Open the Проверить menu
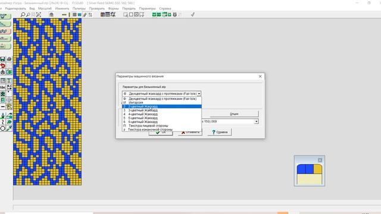The height and width of the screenshot is (214, 381). pyautogui.click(x=96, y=8)
